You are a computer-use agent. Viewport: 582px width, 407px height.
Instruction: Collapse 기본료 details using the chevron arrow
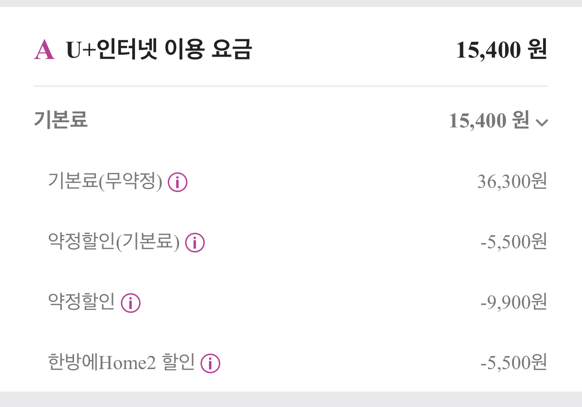tap(542, 123)
